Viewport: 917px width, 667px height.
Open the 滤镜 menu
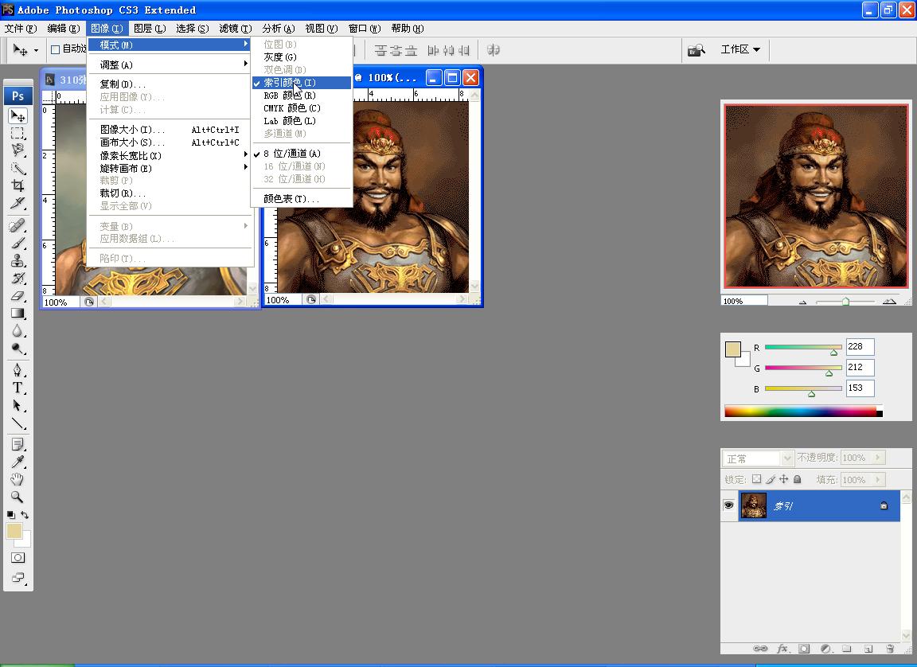click(235, 29)
